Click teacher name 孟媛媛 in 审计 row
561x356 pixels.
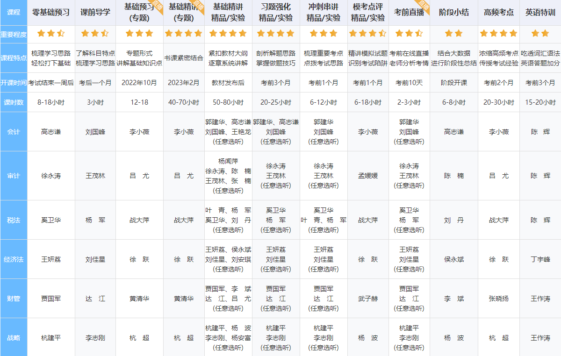[368, 176]
